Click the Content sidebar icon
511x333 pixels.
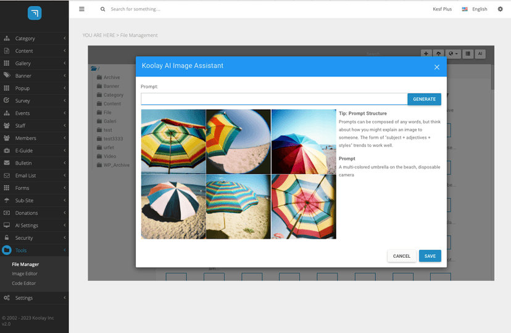point(7,51)
